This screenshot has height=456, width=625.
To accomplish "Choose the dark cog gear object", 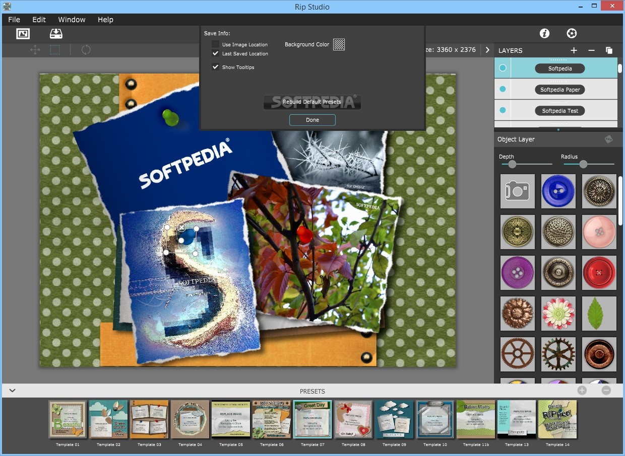I will (x=558, y=354).
